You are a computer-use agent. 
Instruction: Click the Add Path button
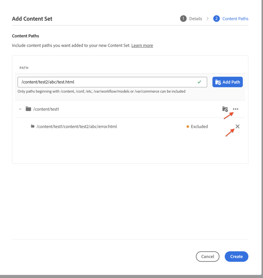[x=228, y=82]
